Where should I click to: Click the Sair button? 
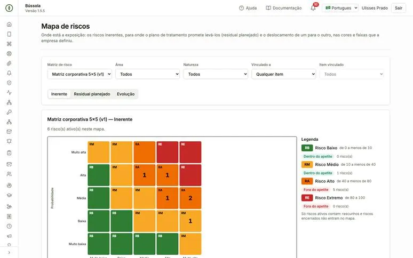(x=399, y=8)
